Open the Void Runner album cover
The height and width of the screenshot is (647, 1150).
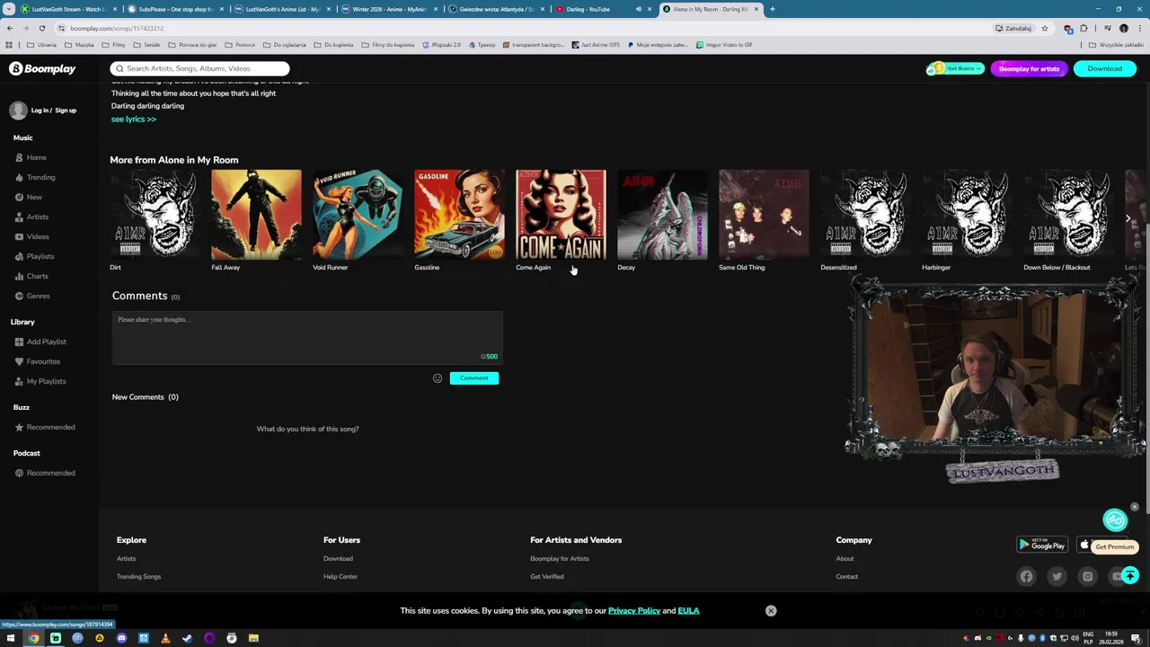pyautogui.click(x=358, y=215)
